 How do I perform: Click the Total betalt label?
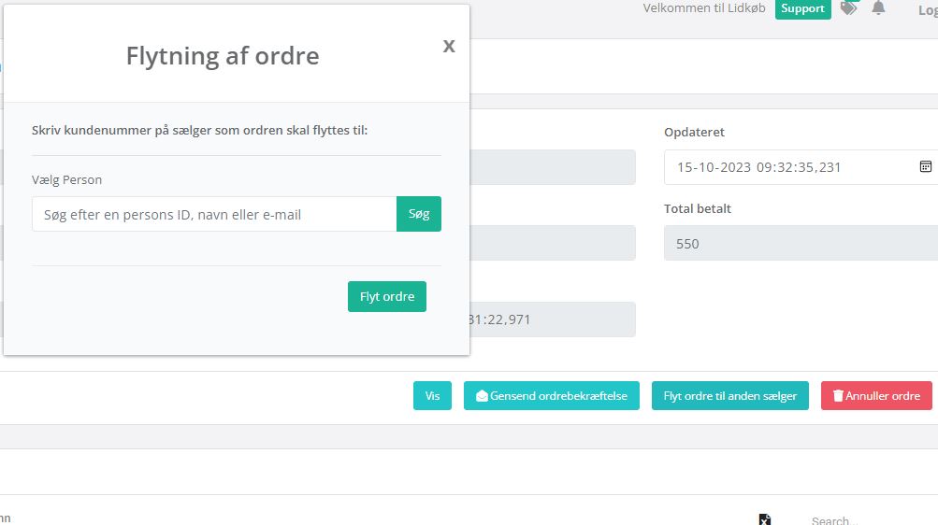coord(698,208)
